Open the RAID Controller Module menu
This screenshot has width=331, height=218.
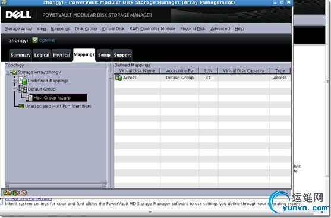pyautogui.click(x=152, y=29)
